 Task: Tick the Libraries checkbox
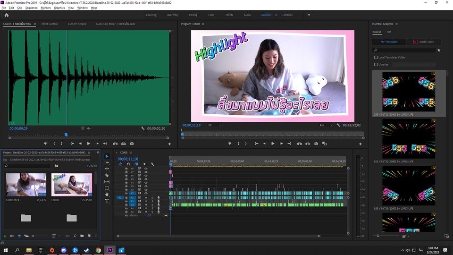[x=376, y=64]
